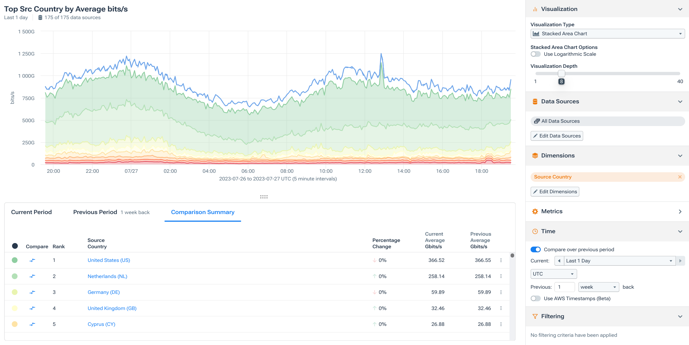
Task: Adjust the Visualization Depth slider handle
Action: click(x=562, y=73)
